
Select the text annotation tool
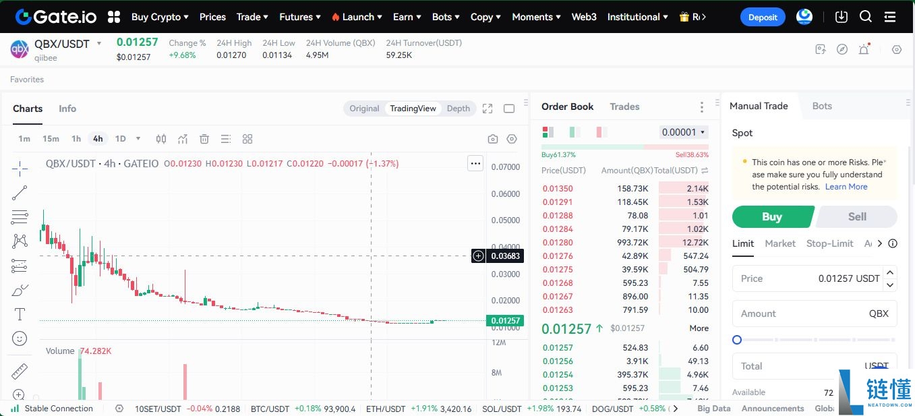pyautogui.click(x=20, y=314)
